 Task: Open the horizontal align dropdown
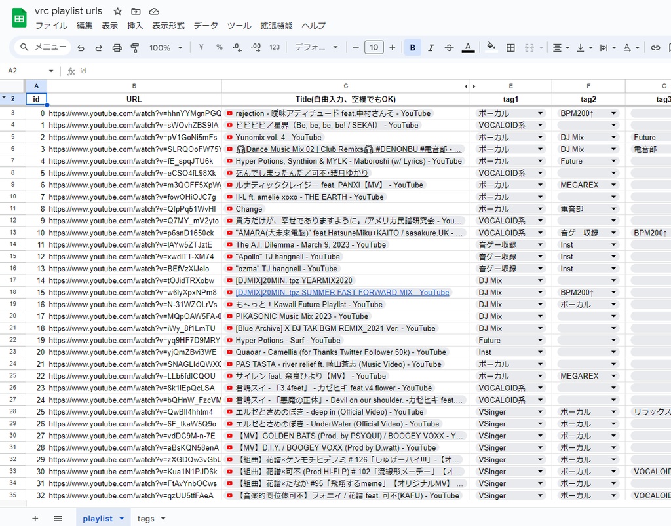click(561, 47)
